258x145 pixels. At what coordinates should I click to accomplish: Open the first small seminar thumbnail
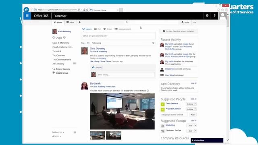pyautogui.click(x=98, y=135)
